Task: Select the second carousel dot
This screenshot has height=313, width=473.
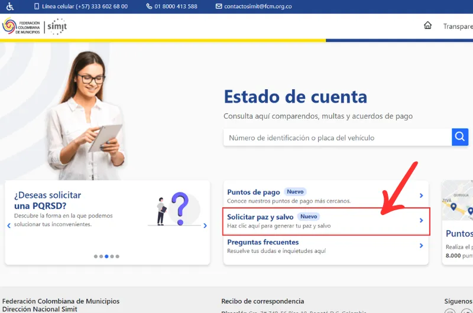Action: pyautogui.click(x=101, y=256)
